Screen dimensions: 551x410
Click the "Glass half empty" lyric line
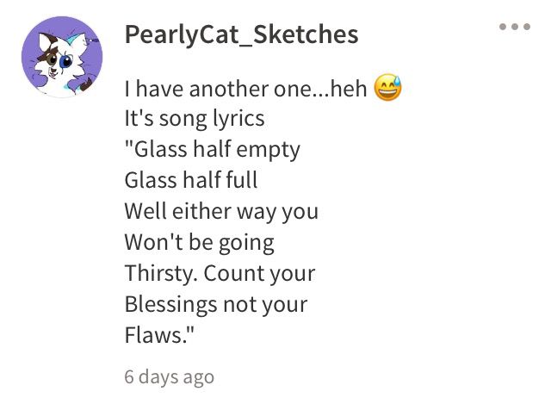coord(213,150)
